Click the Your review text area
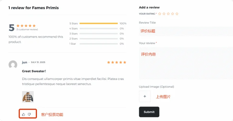The width and height of the screenshot is (233, 121). 185,64
